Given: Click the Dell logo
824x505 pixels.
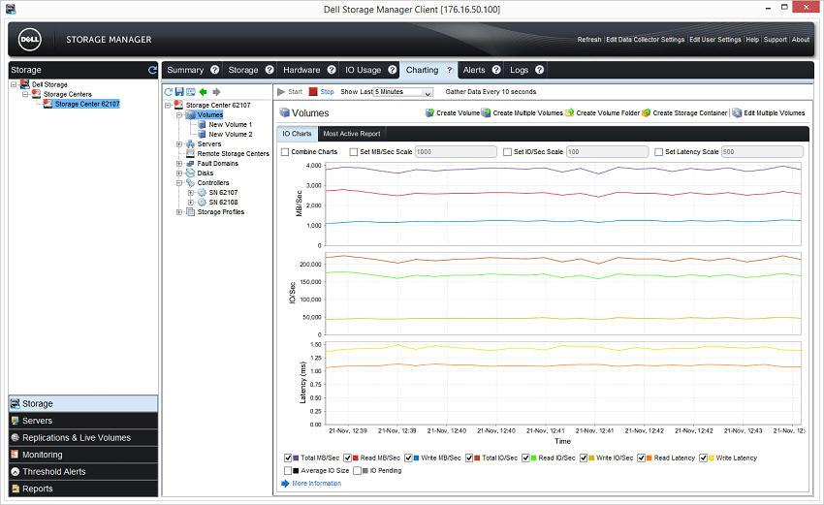Looking at the screenshot, I should point(30,40).
